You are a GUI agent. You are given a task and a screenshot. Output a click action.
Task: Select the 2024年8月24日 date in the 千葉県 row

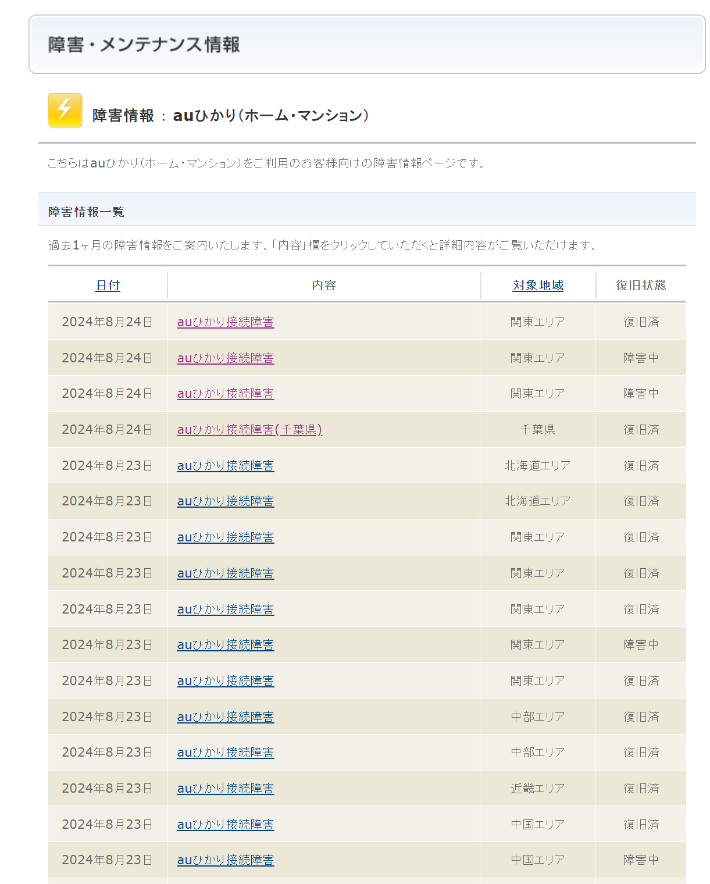pos(108,429)
